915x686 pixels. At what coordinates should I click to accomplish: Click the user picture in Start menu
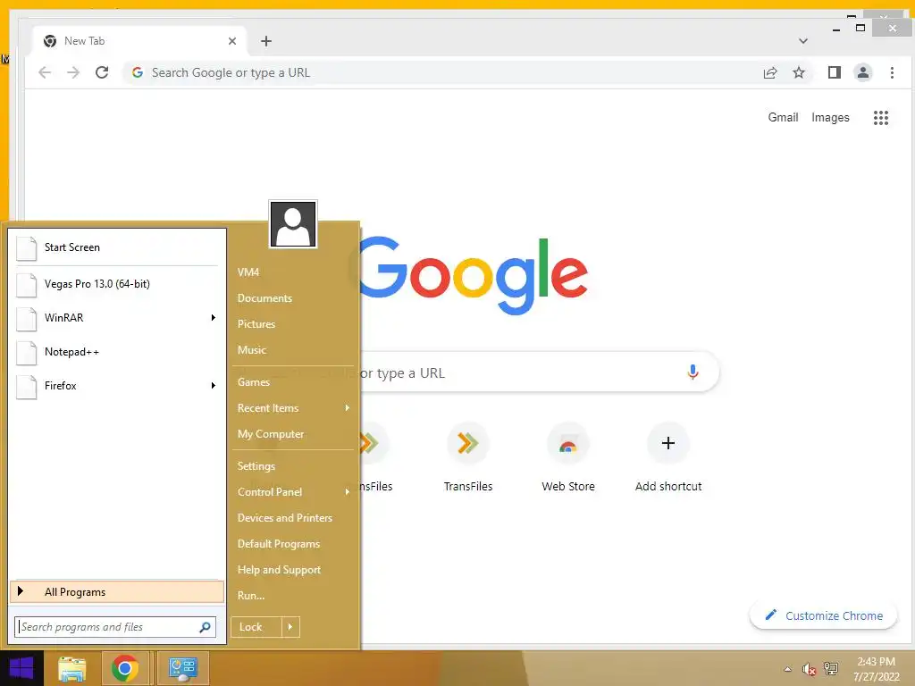(293, 224)
